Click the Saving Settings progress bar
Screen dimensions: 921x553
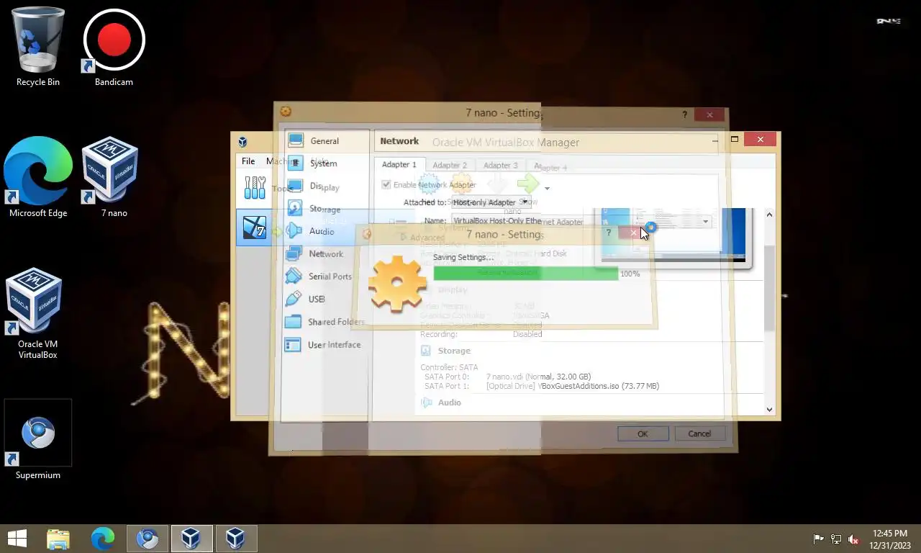[x=525, y=274]
